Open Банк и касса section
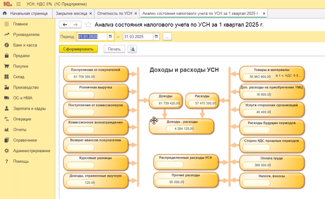 click(25, 45)
